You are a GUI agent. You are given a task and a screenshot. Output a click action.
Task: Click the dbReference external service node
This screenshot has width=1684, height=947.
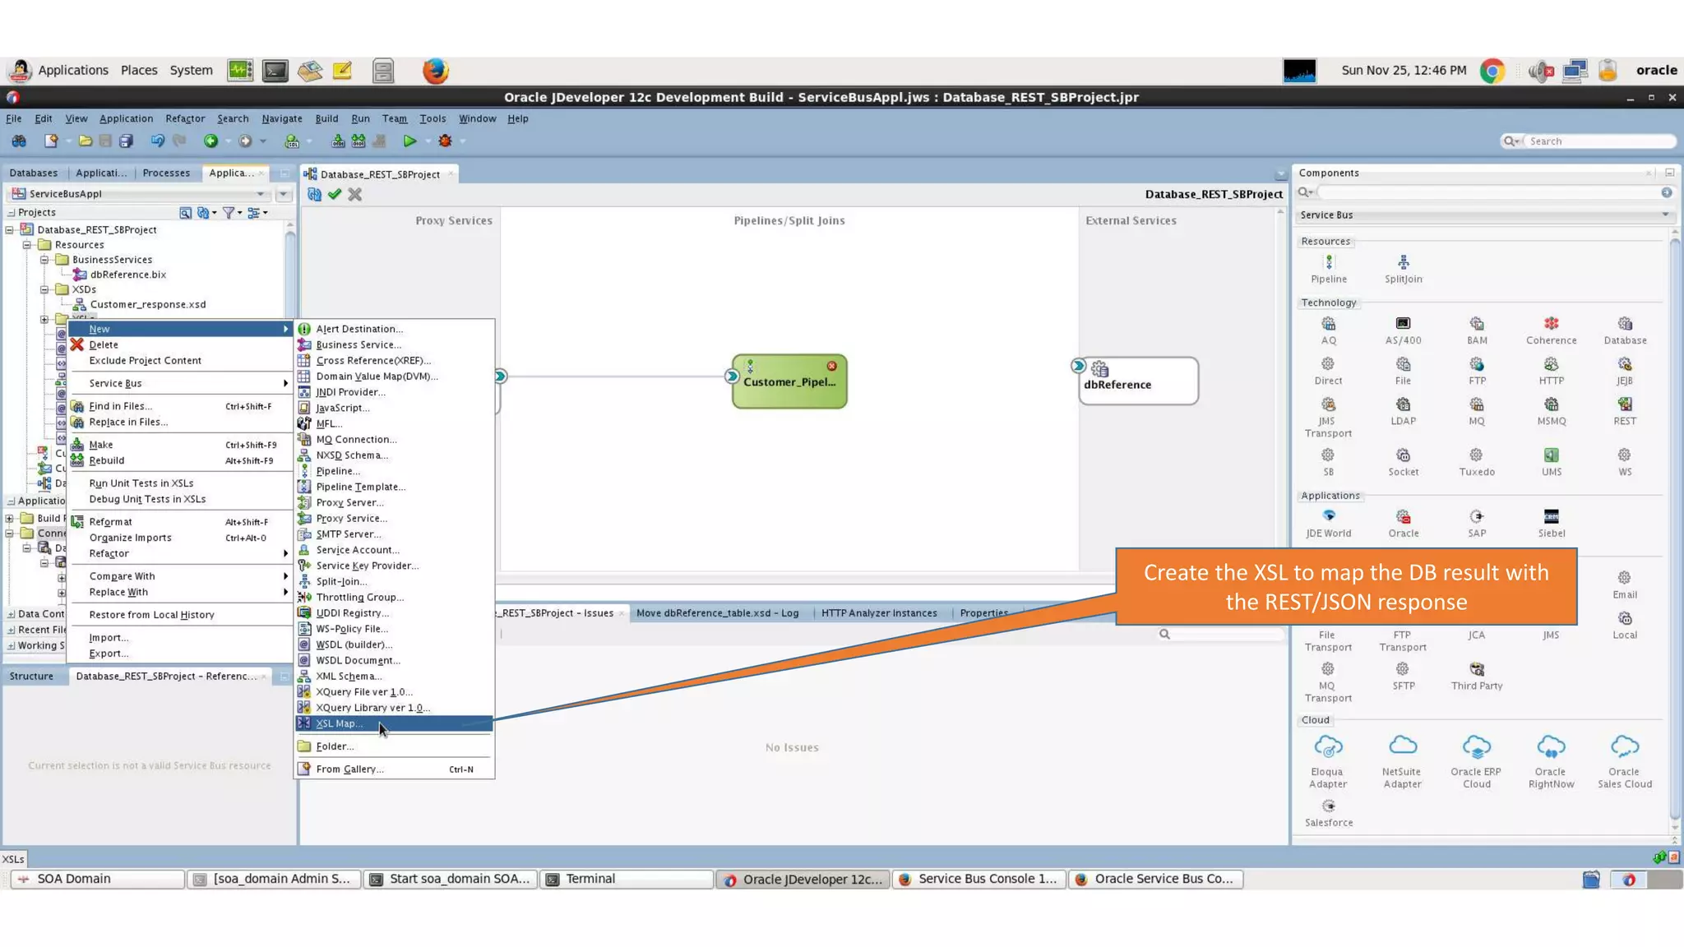pyautogui.click(x=1139, y=381)
